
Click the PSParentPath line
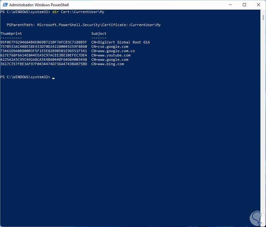click(84, 25)
